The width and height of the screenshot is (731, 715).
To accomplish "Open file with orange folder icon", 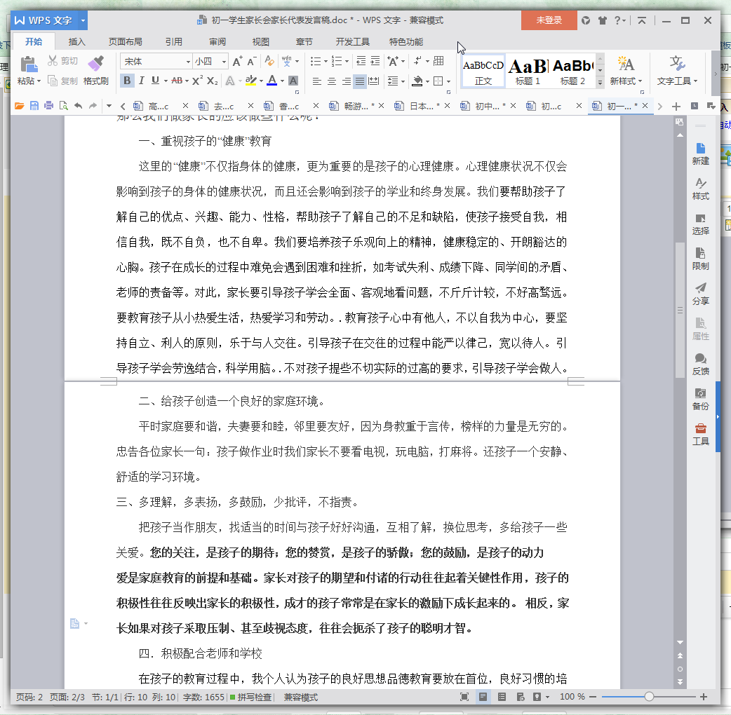I will pos(19,106).
